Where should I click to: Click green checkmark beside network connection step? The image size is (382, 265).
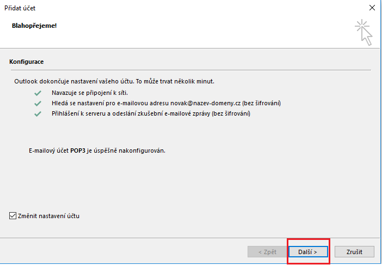click(38, 93)
